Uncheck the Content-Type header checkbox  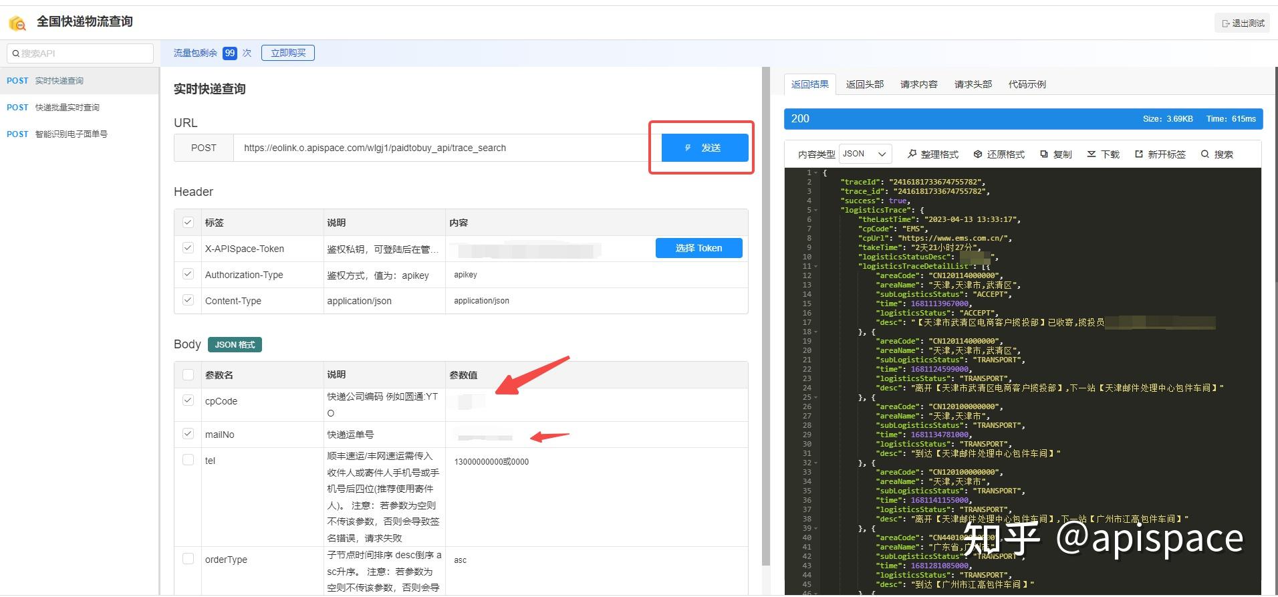(188, 300)
